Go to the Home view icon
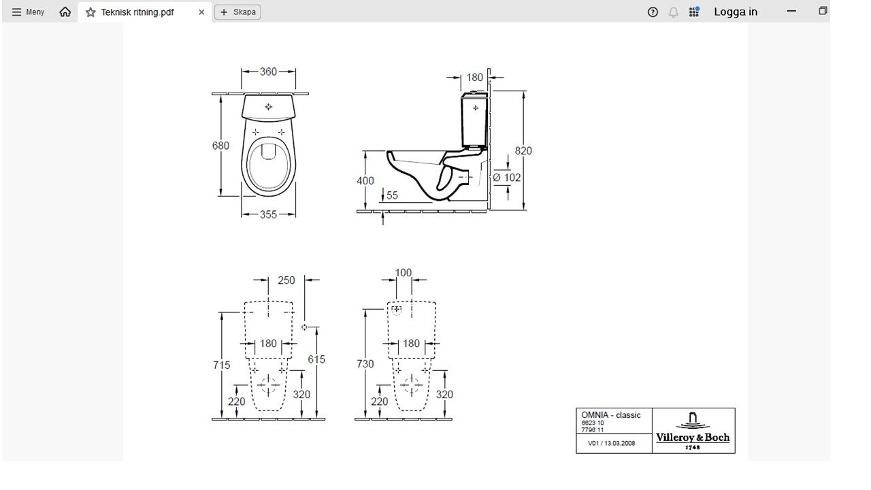This screenshot has width=871, height=490. tap(65, 12)
